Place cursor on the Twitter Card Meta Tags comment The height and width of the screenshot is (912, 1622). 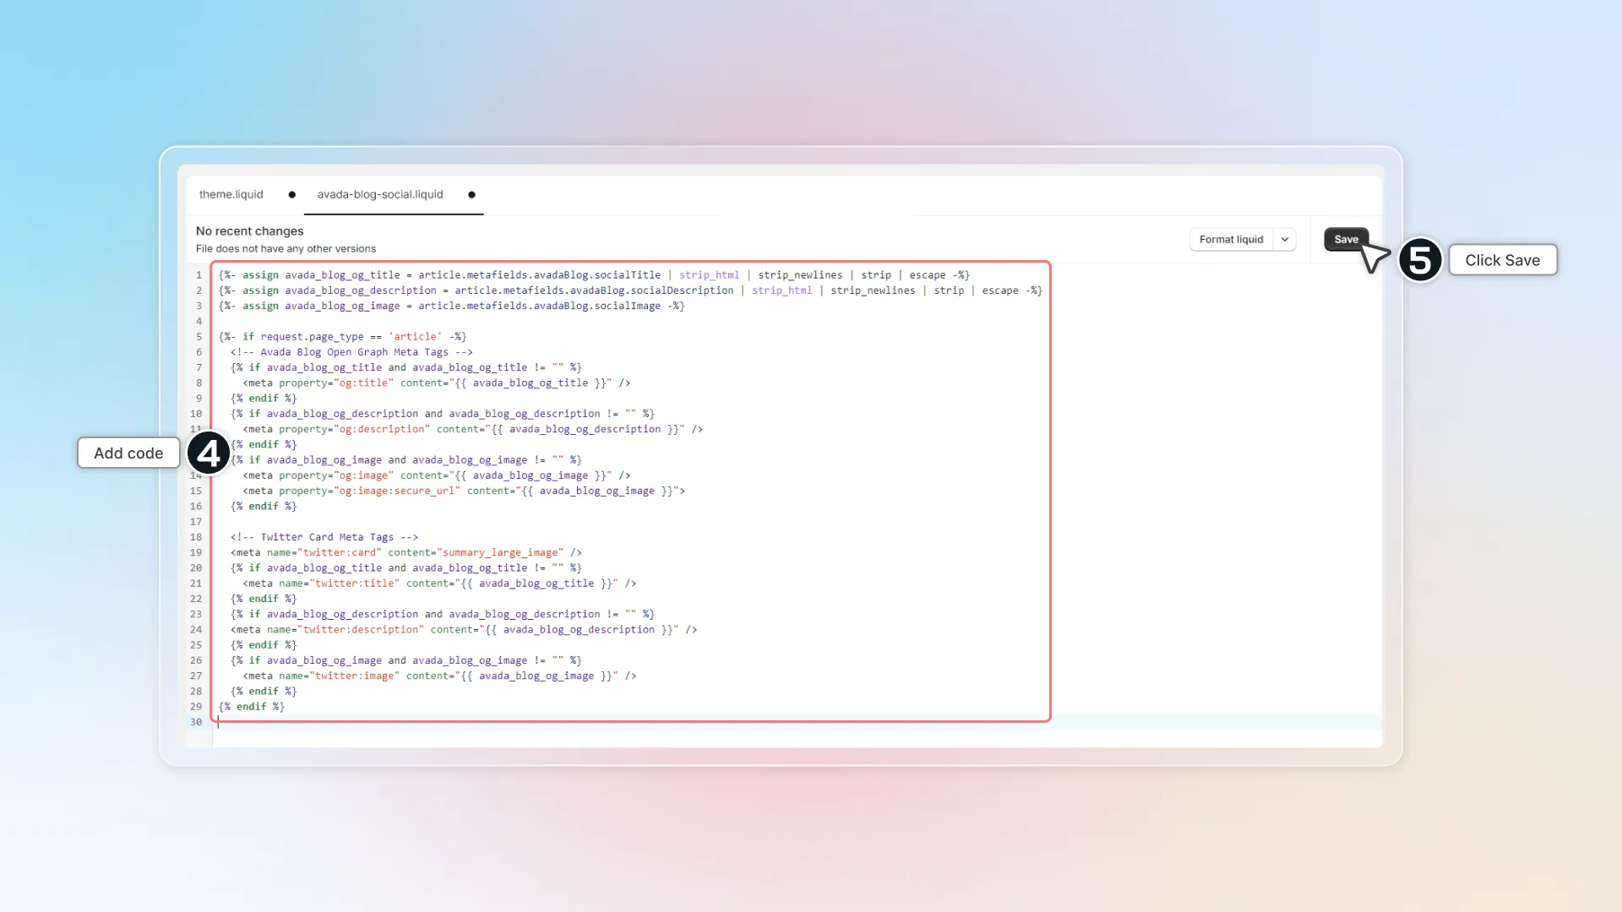(324, 537)
